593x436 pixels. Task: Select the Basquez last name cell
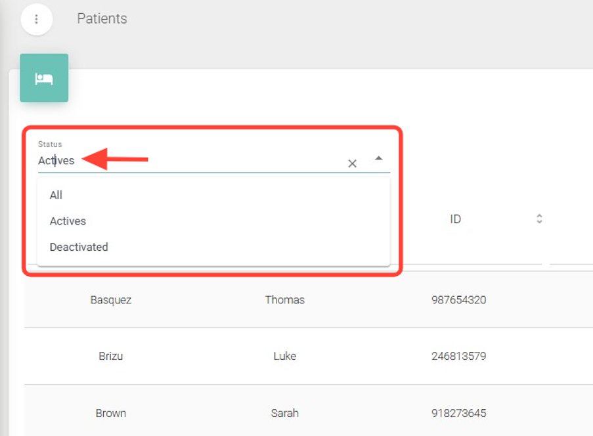tap(111, 300)
